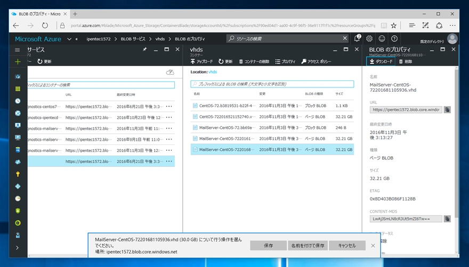Screen dimensions: 469x267
Task: Open a new browser tab
Action: 75,14
